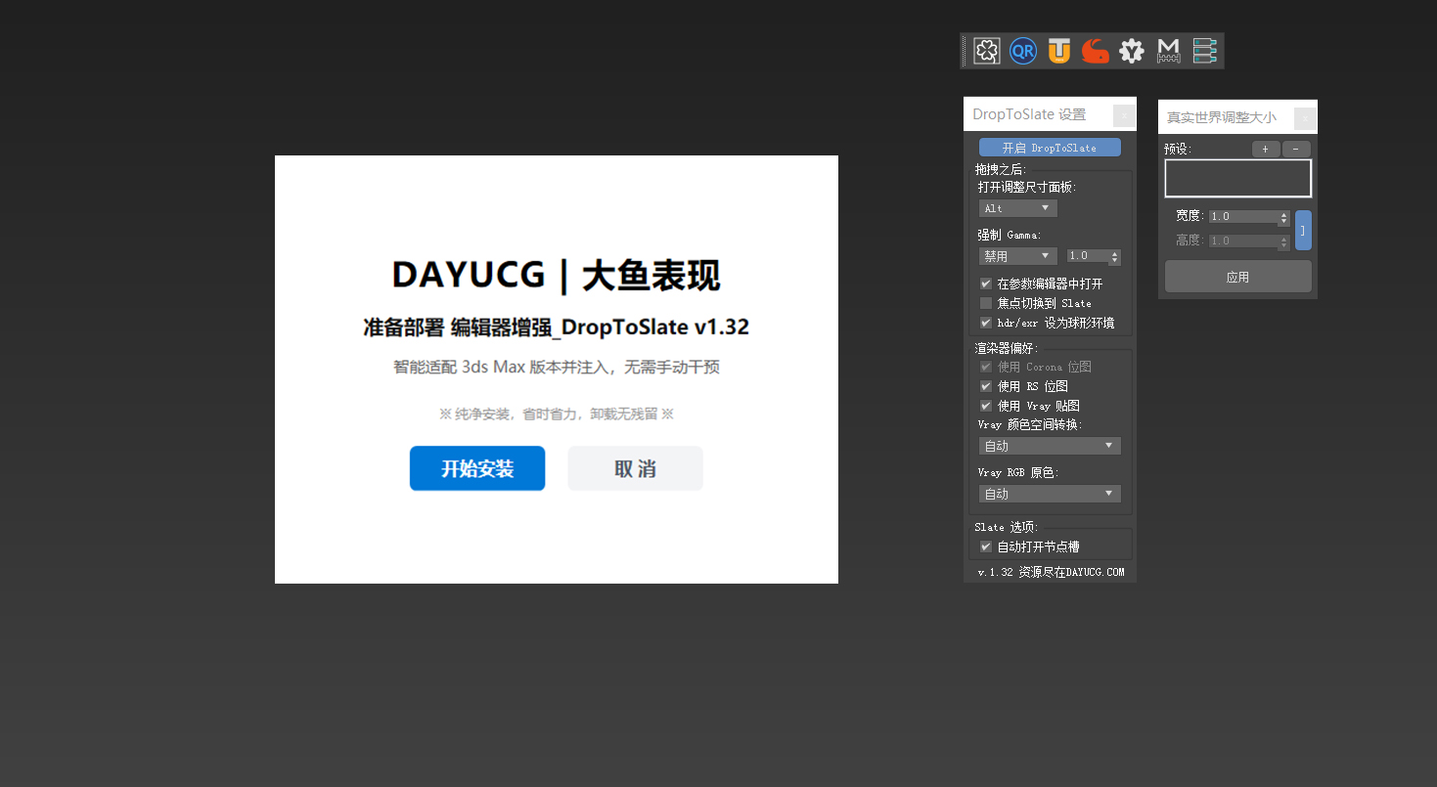Viewport: 1437px width, 787px height.
Task: Click v.1.32 资源尽在DAYUCG.COM footer text
Action: [x=1051, y=572]
